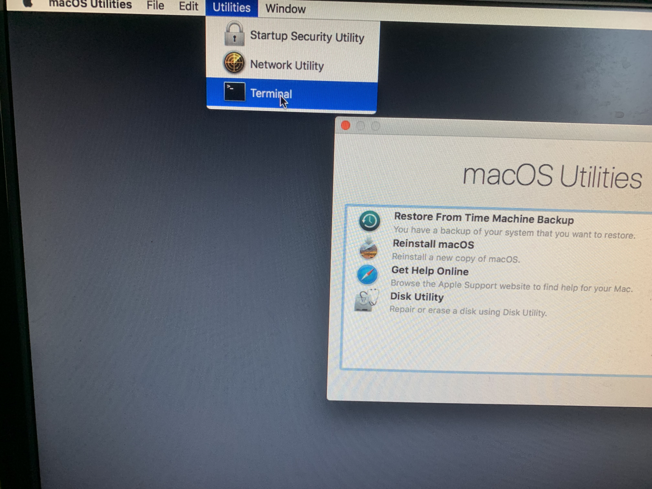Click the Terminal prompt icon

click(x=234, y=92)
